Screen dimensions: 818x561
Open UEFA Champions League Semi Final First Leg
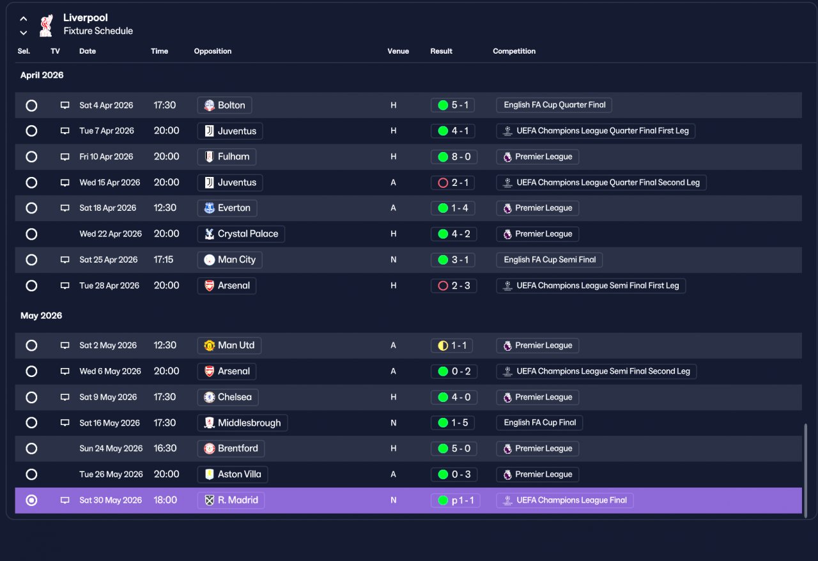[591, 286]
